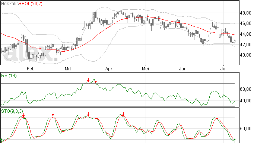
Task: Click the 46,00 price axis value
Action: [245, 23]
